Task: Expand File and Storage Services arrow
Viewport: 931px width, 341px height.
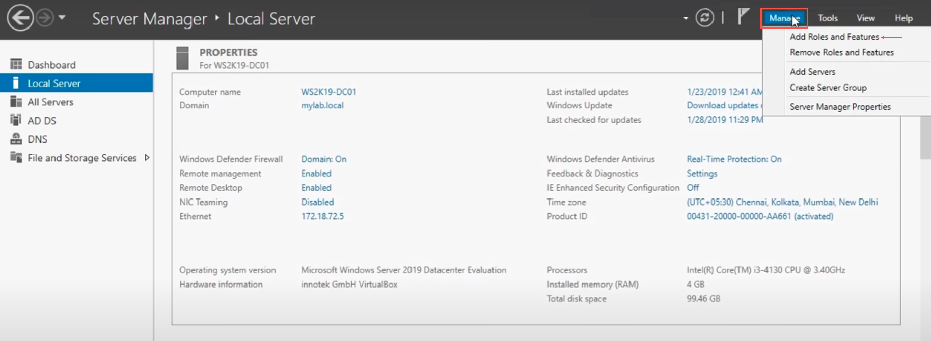Action: (x=147, y=158)
